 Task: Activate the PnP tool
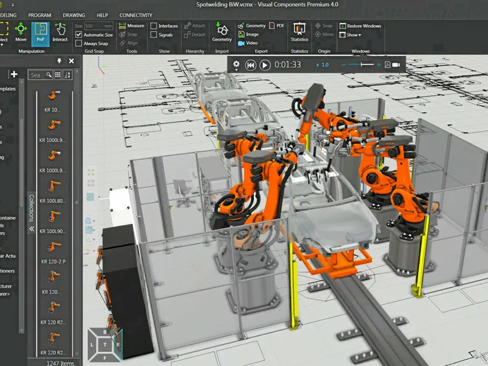point(40,32)
